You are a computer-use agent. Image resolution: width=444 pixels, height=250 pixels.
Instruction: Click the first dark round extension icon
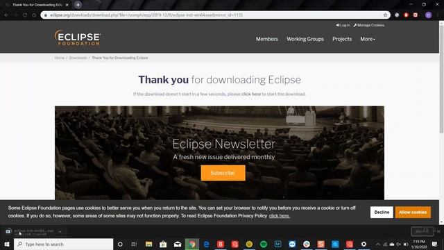(x=397, y=15)
